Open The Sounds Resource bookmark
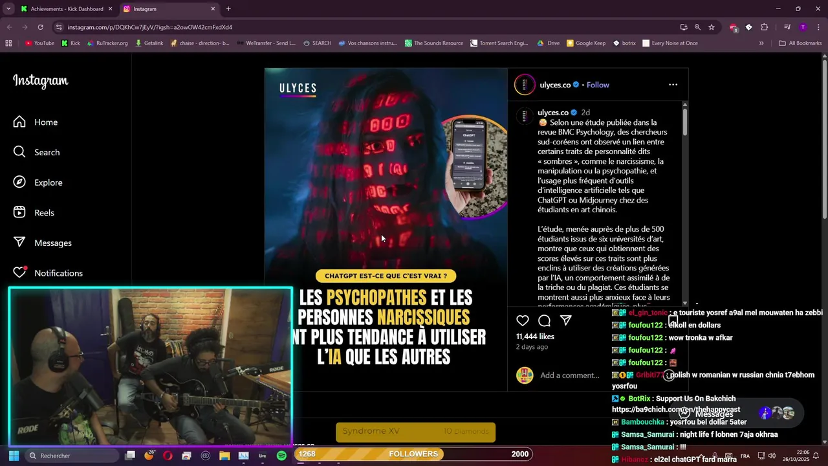 coord(434,43)
